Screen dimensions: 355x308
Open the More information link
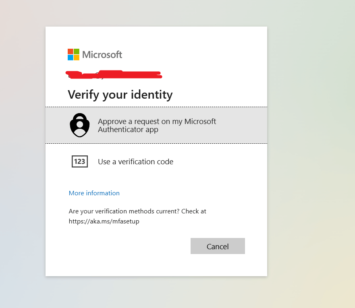94,193
